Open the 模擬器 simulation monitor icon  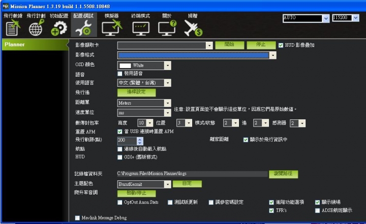point(112,25)
